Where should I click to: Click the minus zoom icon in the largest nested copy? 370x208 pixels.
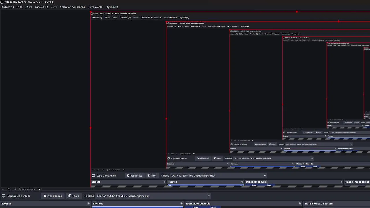click(x=93, y=170)
